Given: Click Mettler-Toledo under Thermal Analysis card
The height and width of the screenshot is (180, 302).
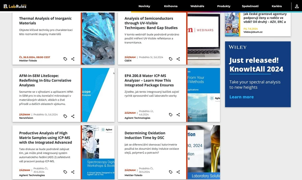Looking at the screenshot, I should coord(28,61).
